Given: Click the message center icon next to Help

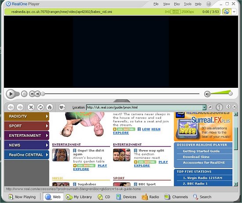Looking at the screenshot, I should point(209,4).
